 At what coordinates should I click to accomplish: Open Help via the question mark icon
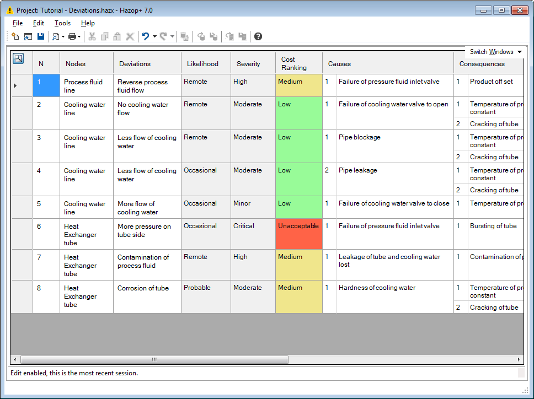point(258,36)
